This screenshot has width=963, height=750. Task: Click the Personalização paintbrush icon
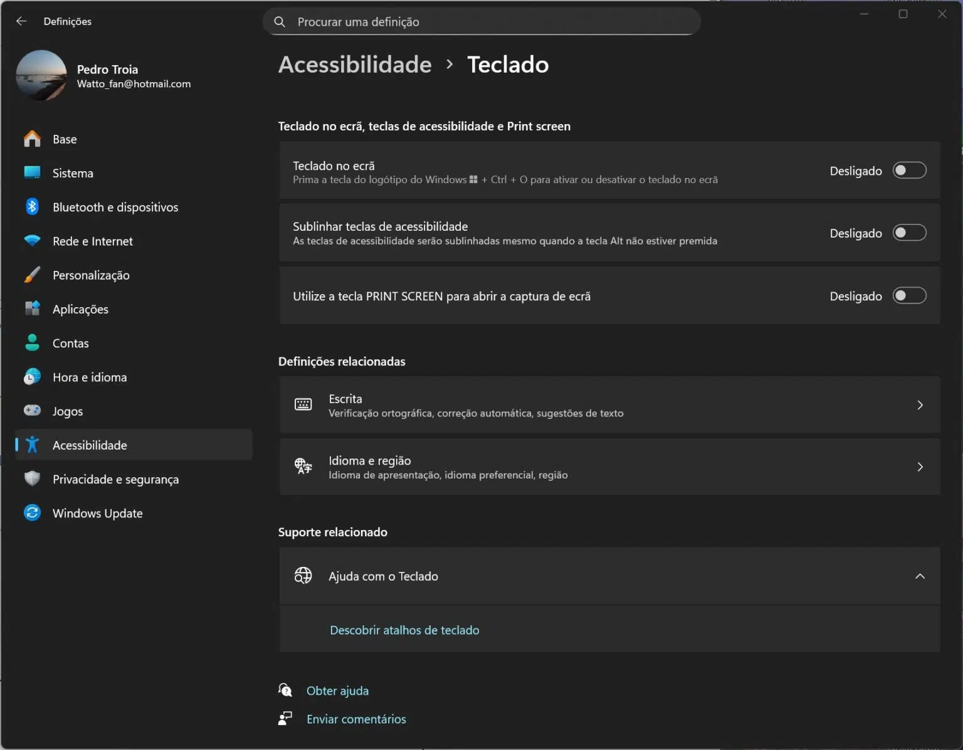[32, 275]
